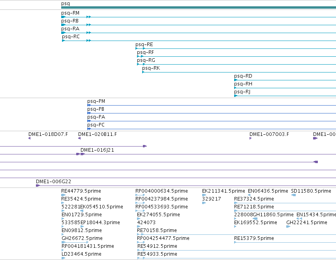Click the DME1-016J21 feature label

(x=97, y=150)
